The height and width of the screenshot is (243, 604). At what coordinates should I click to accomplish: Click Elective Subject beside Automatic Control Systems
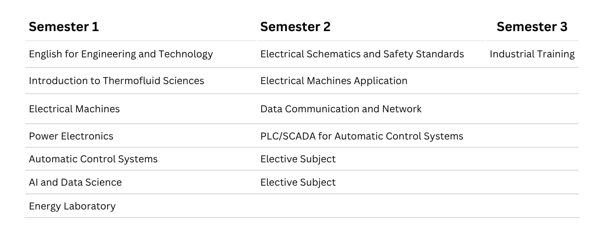298,159
